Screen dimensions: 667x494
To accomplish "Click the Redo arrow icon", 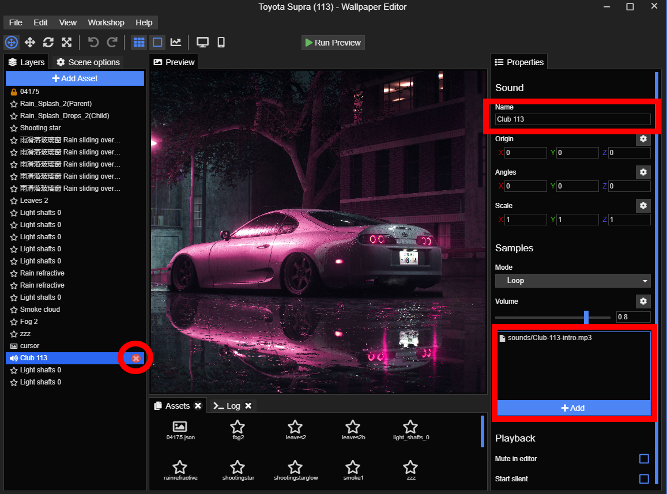I will 112,42.
